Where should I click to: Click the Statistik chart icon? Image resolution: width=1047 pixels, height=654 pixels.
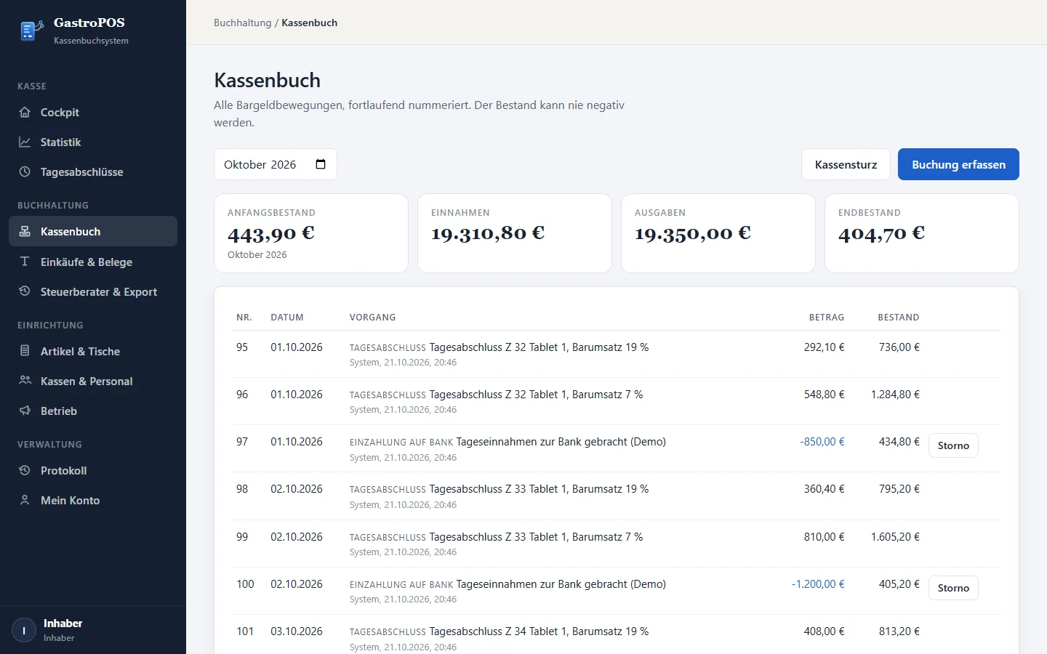click(x=25, y=142)
